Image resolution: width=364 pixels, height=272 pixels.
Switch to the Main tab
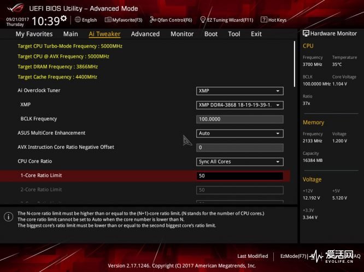71,34
